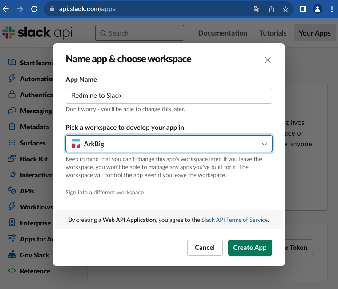Image resolution: width=338 pixels, height=289 pixels.
Task: Go back using the browser back arrow
Action: [6, 9]
